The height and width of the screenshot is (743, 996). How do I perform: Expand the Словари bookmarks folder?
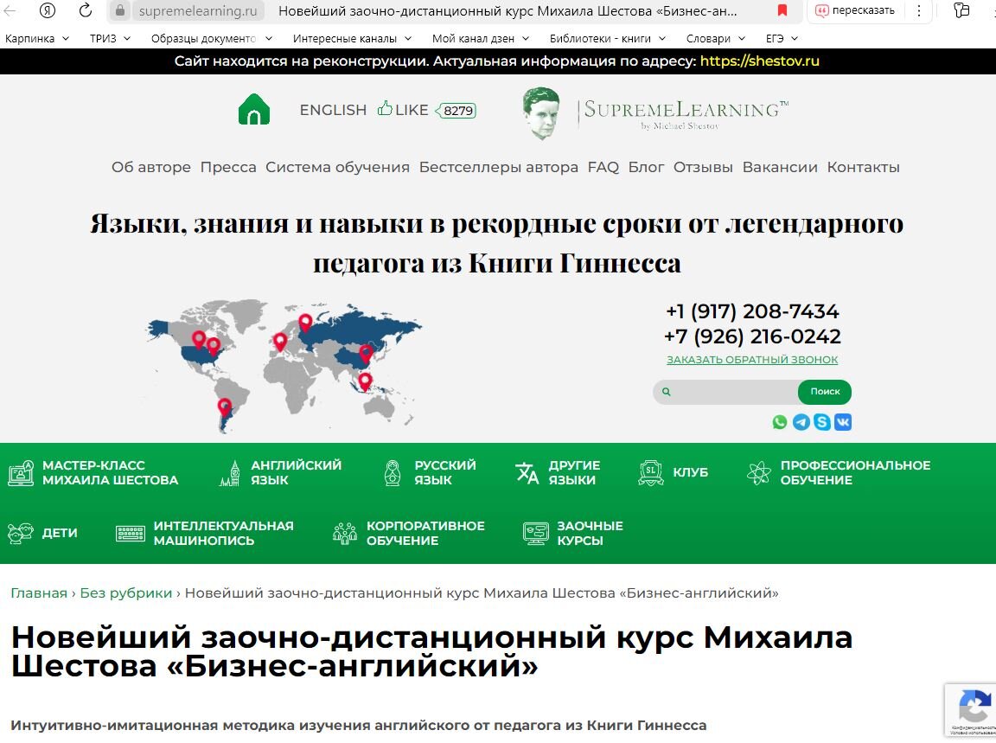pyautogui.click(x=715, y=39)
